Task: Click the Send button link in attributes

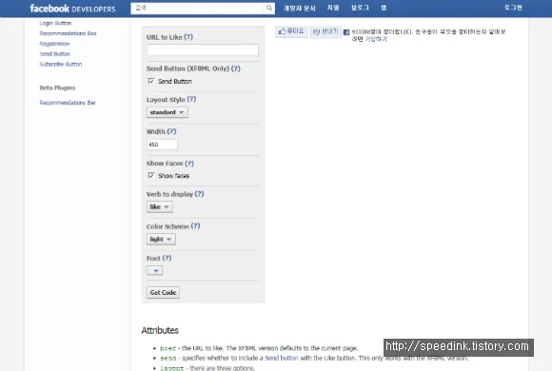Action: coord(282,358)
